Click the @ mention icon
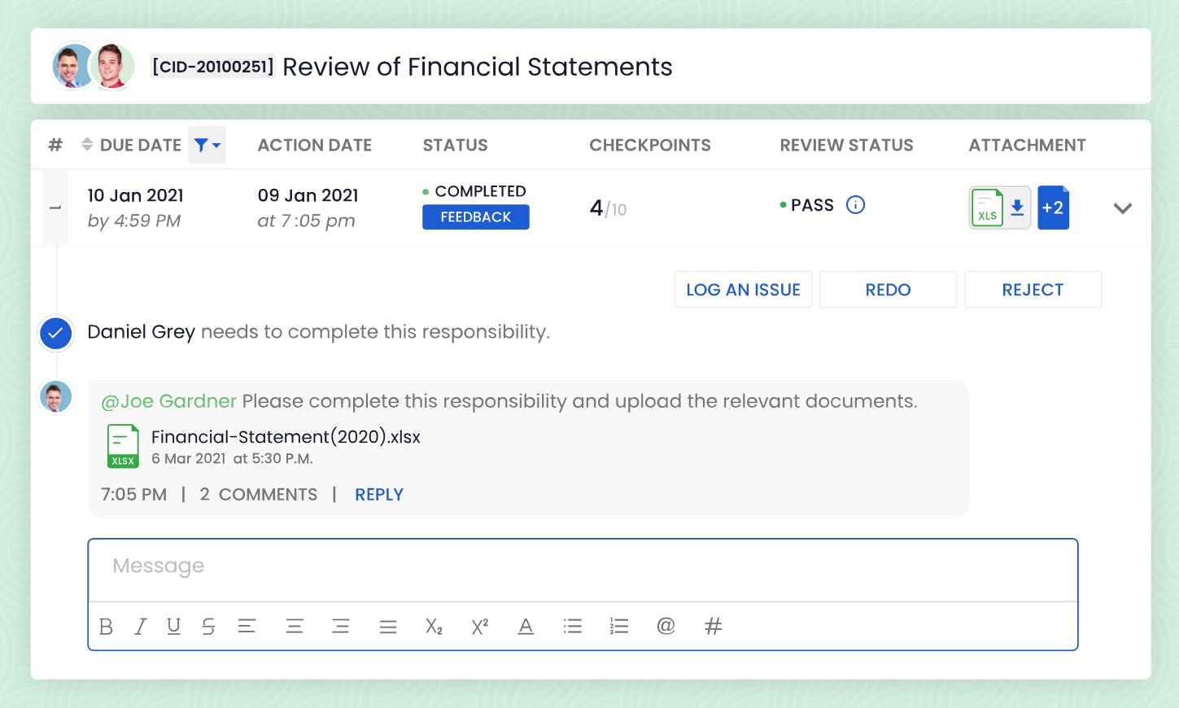Screen dimensions: 1179x708 tap(666, 627)
